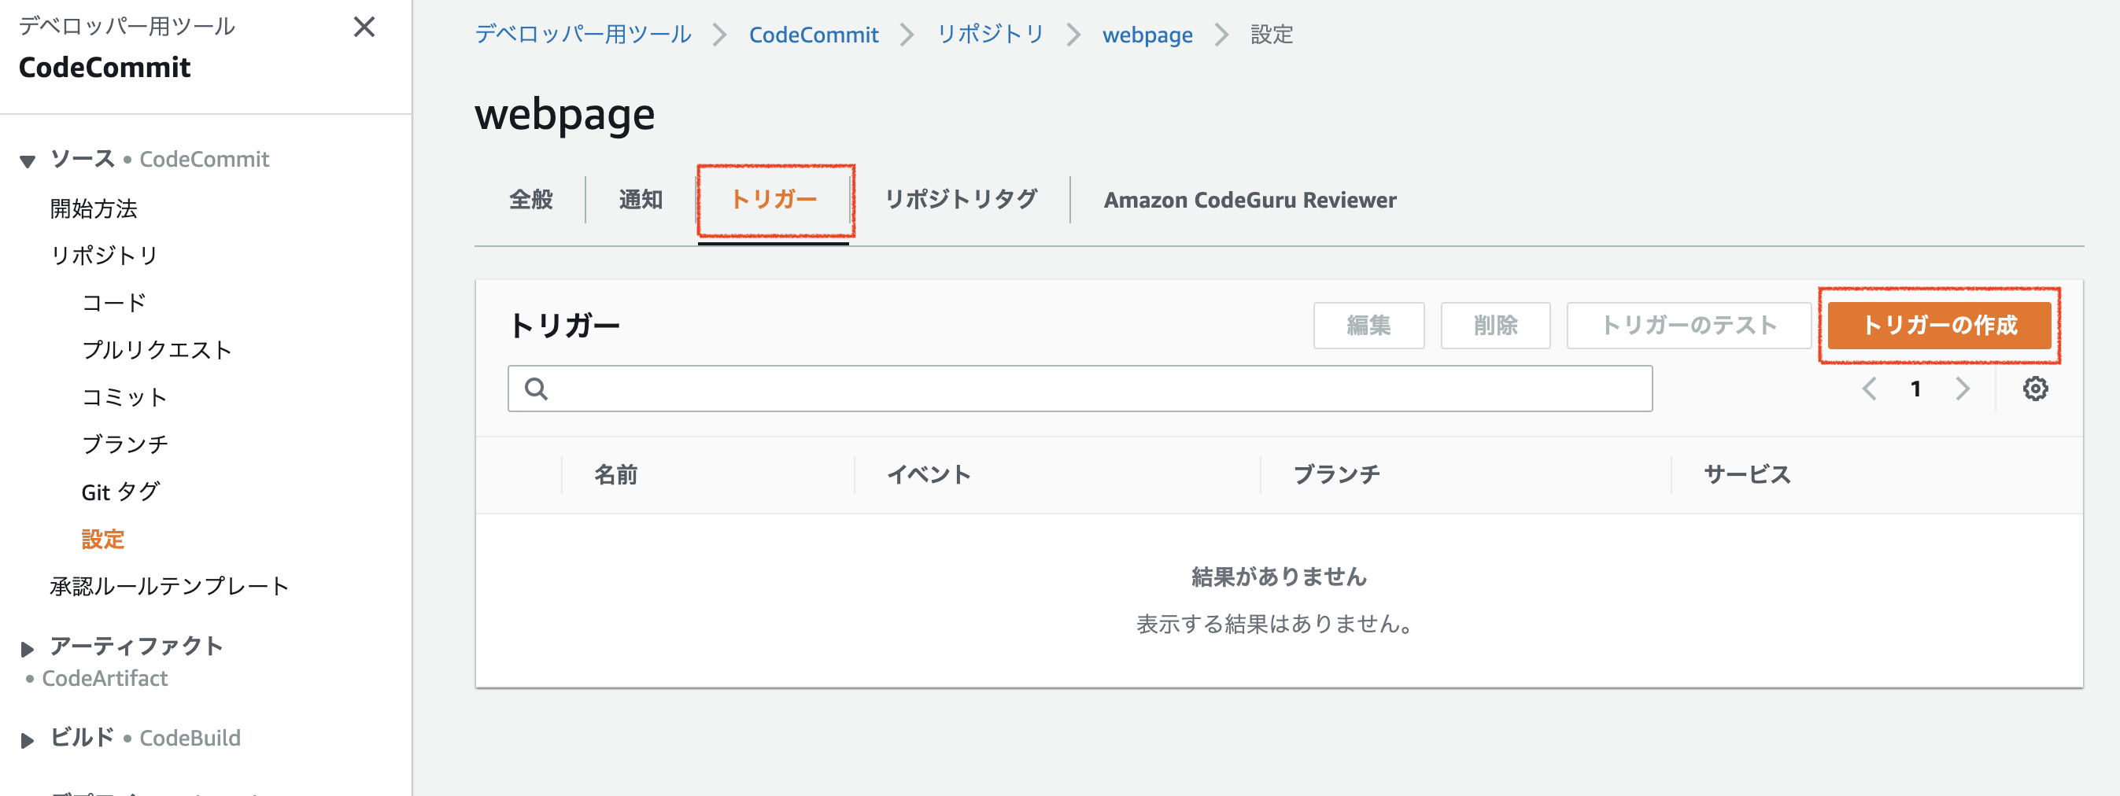Open デベロッパー用ツール breadcrumb link
Image resolution: width=2120 pixels, height=796 pixels.
pos(582,35)
